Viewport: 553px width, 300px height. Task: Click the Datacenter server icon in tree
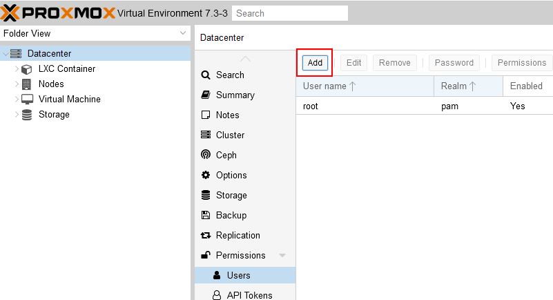[16, 54]
